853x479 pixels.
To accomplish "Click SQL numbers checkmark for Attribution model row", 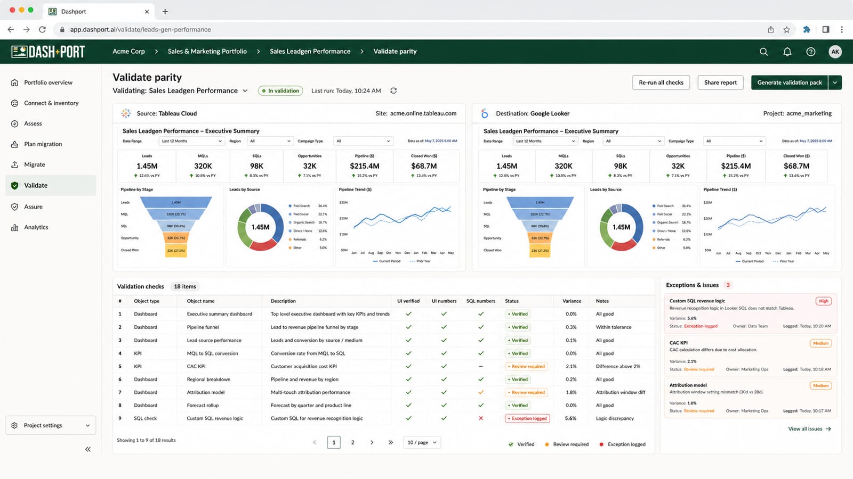I will (481, 392).
